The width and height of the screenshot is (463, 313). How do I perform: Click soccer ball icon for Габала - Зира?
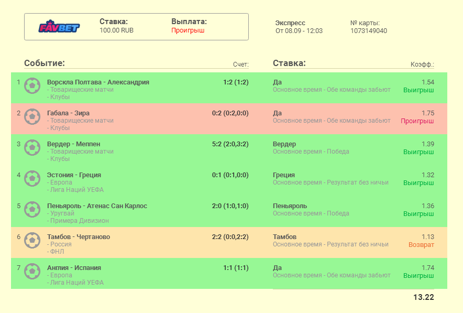coord(32,116)
